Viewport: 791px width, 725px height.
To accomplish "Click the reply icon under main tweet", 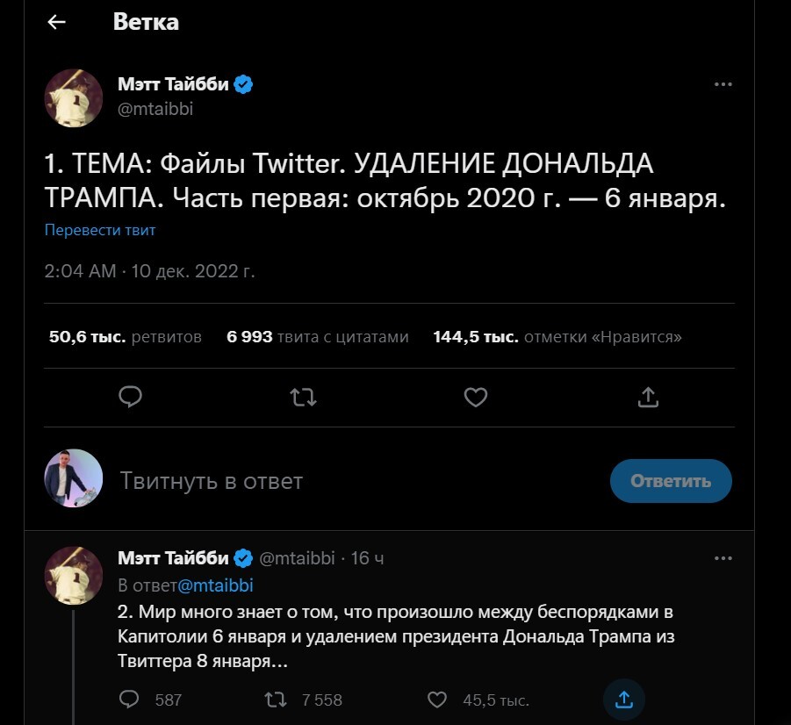I will coord(131,398).
